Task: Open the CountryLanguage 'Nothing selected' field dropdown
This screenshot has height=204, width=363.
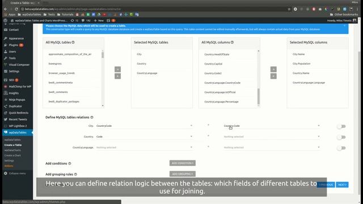Action: click(144, 147)
